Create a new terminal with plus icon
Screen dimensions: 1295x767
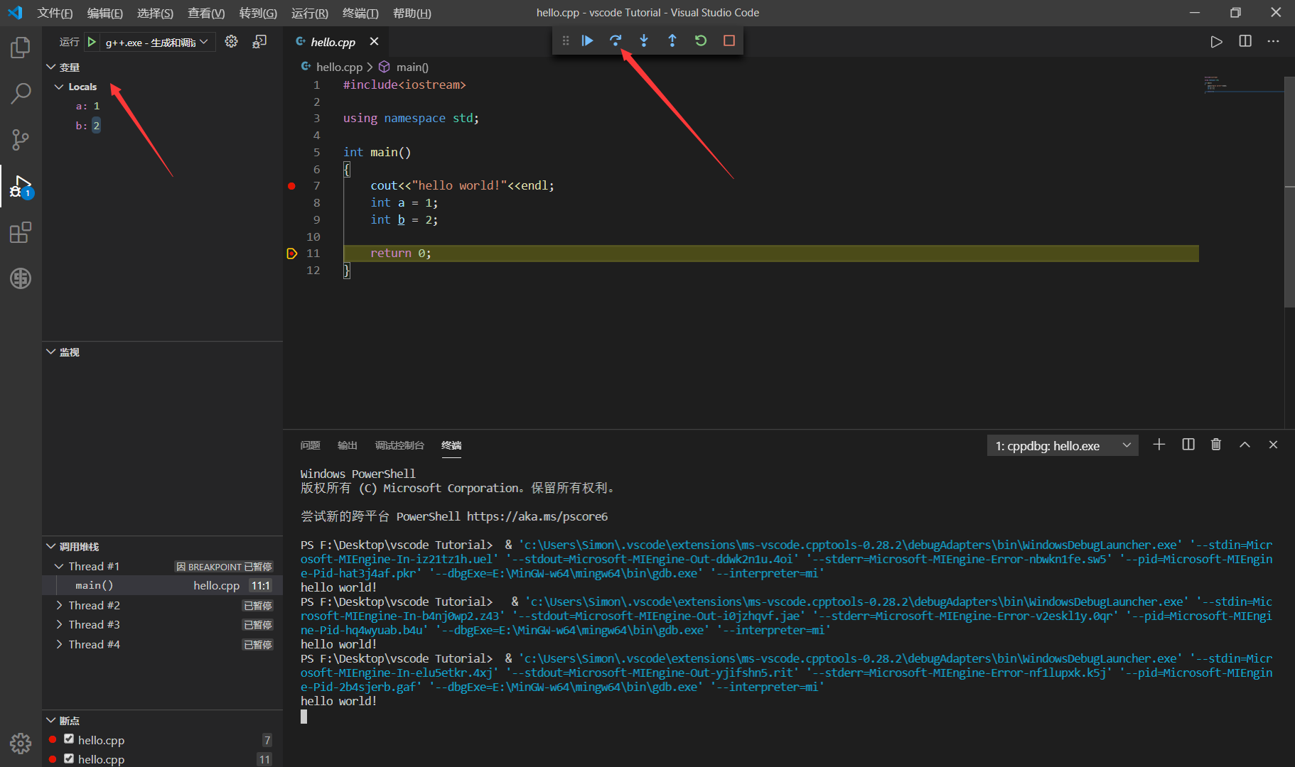(x=1159, y=445)
